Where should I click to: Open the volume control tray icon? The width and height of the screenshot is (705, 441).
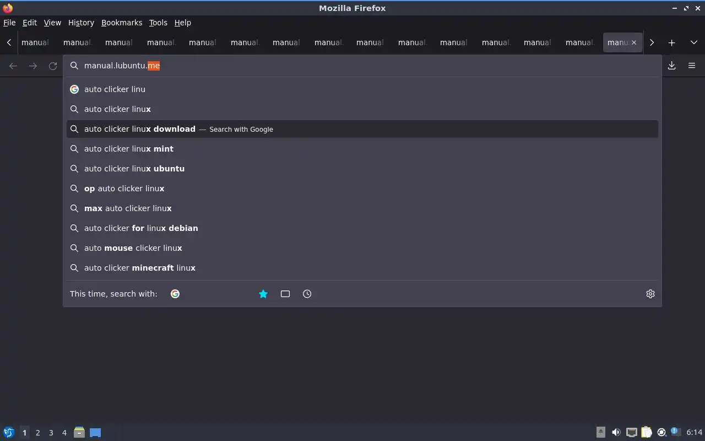pos(616,432)
